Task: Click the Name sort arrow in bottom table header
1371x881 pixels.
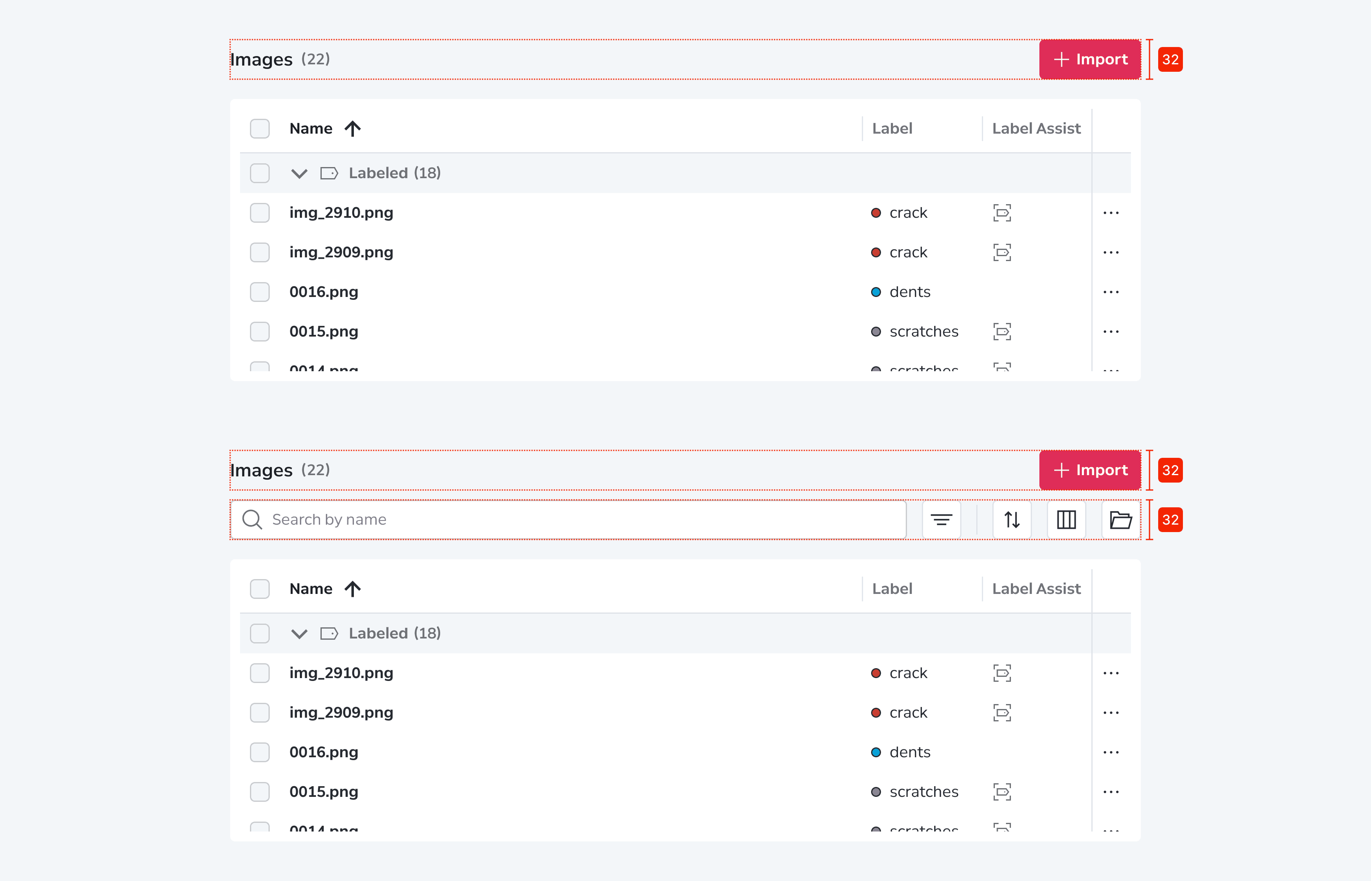Action: coord(352,589)
